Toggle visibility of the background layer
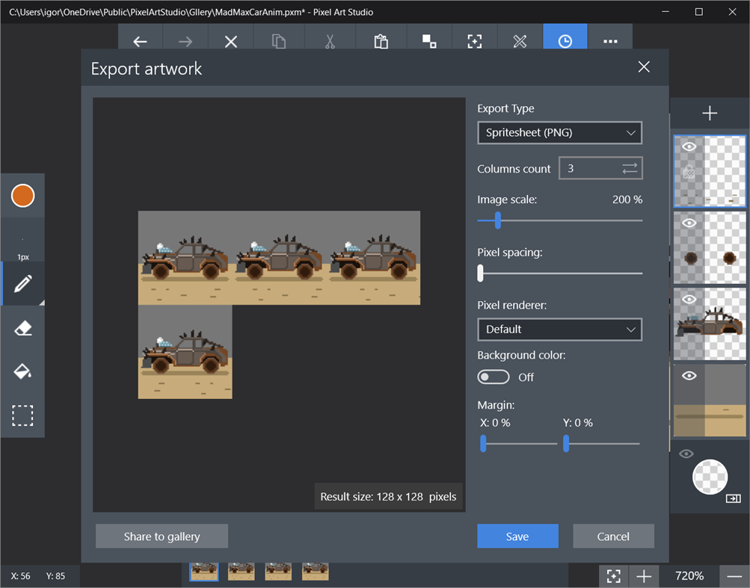 689,376
